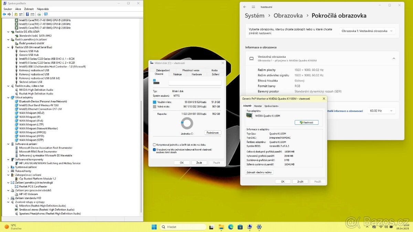Open File Explorer from the taskbar
Screen dimensions: 413x232
point(221,227)
